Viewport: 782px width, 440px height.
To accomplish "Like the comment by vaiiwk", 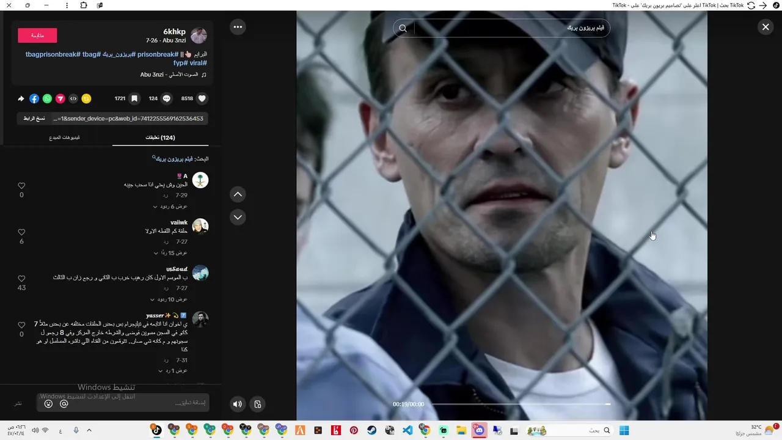I will (21, 232).
